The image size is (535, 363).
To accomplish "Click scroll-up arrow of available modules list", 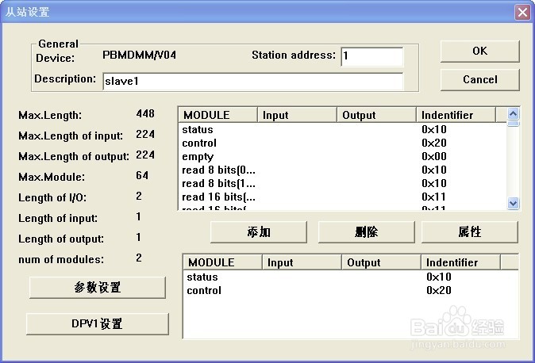I will [x=513, y=113].
